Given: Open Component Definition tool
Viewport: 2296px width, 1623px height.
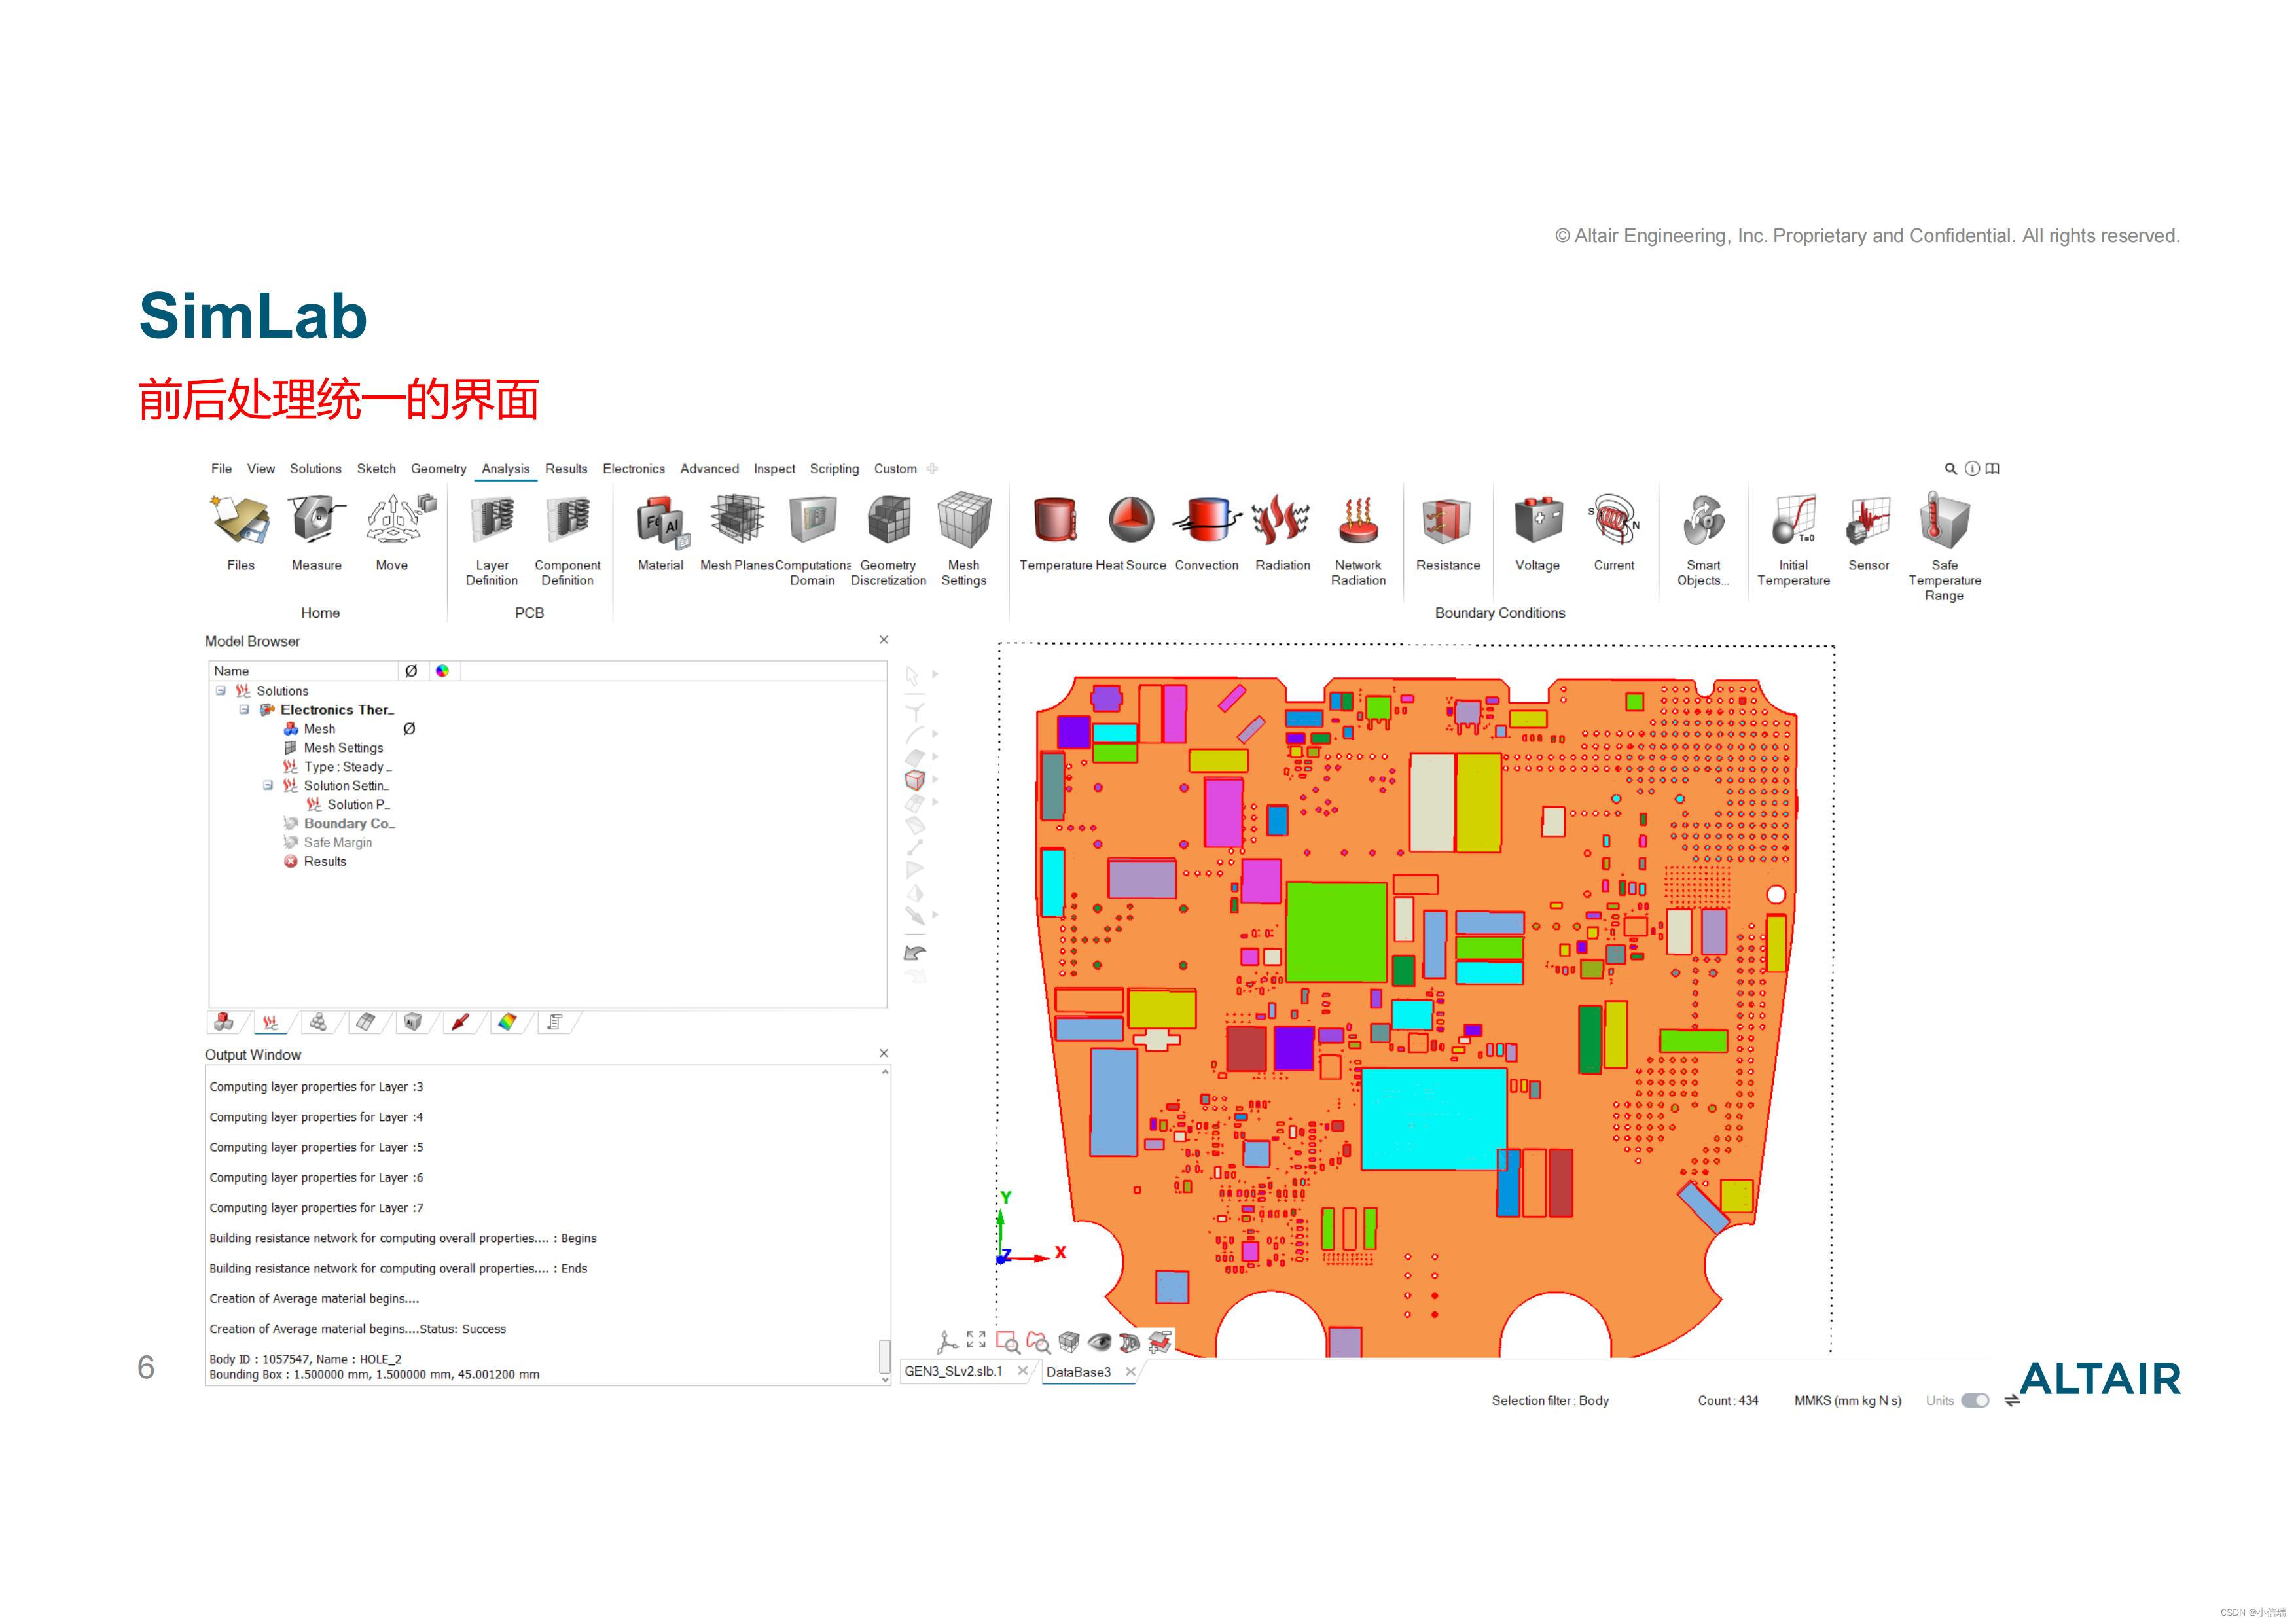Looking at the screenshot, I should (568, 540).
